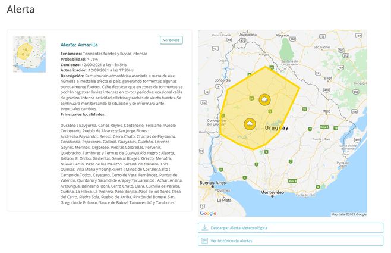
Task: Click the Alerta: Amarilla title
Action: click(x=79, y=45)
